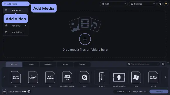Show next formats with right arrow
The height and width of the screenshot is (95, 170).
tap(165, 77)
